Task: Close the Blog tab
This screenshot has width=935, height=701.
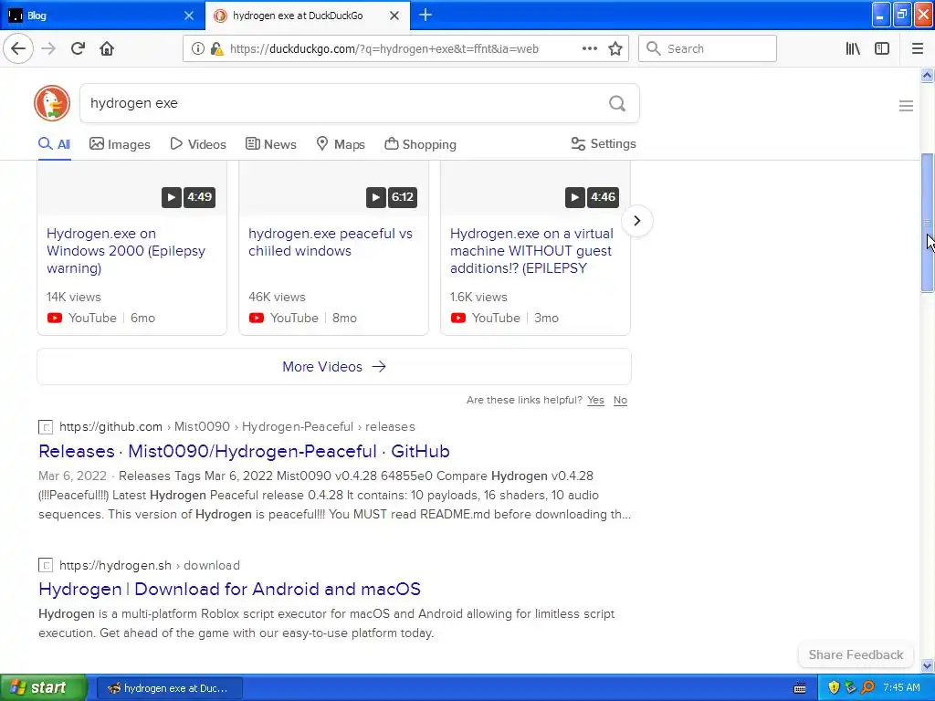Action: pos(189,16)
